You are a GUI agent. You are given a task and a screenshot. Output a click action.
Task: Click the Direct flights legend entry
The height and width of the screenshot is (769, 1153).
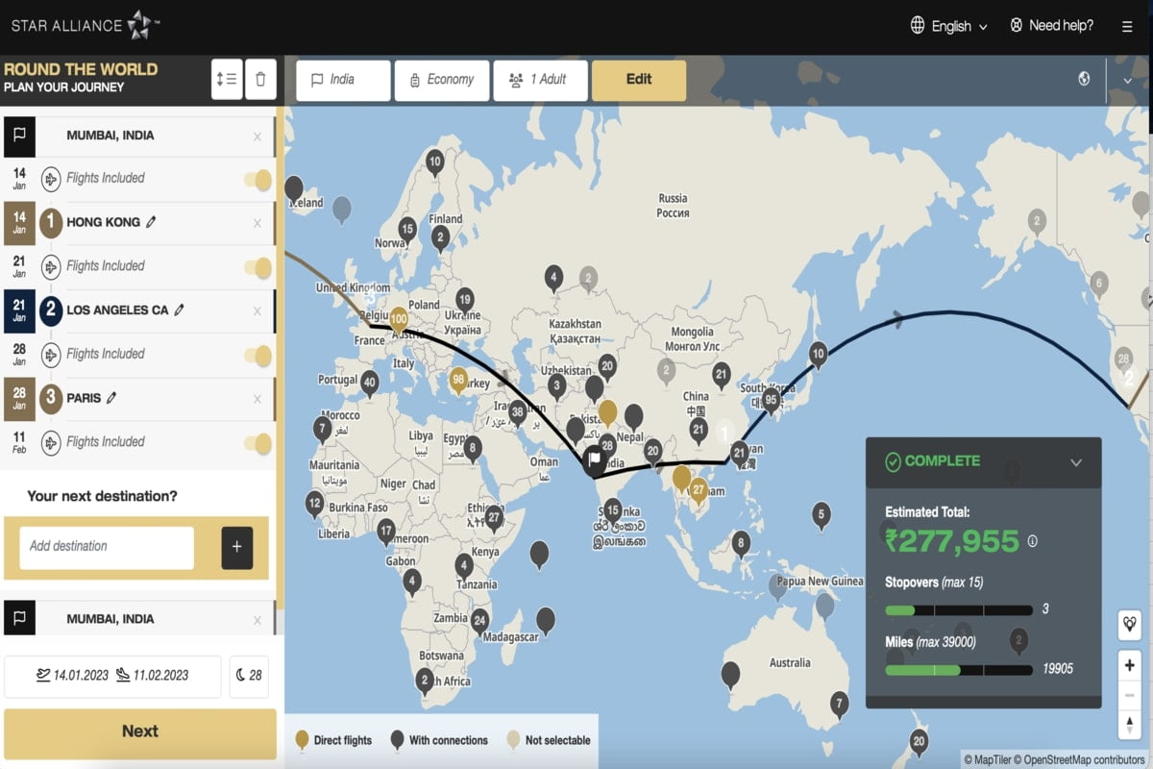point(333,740)
